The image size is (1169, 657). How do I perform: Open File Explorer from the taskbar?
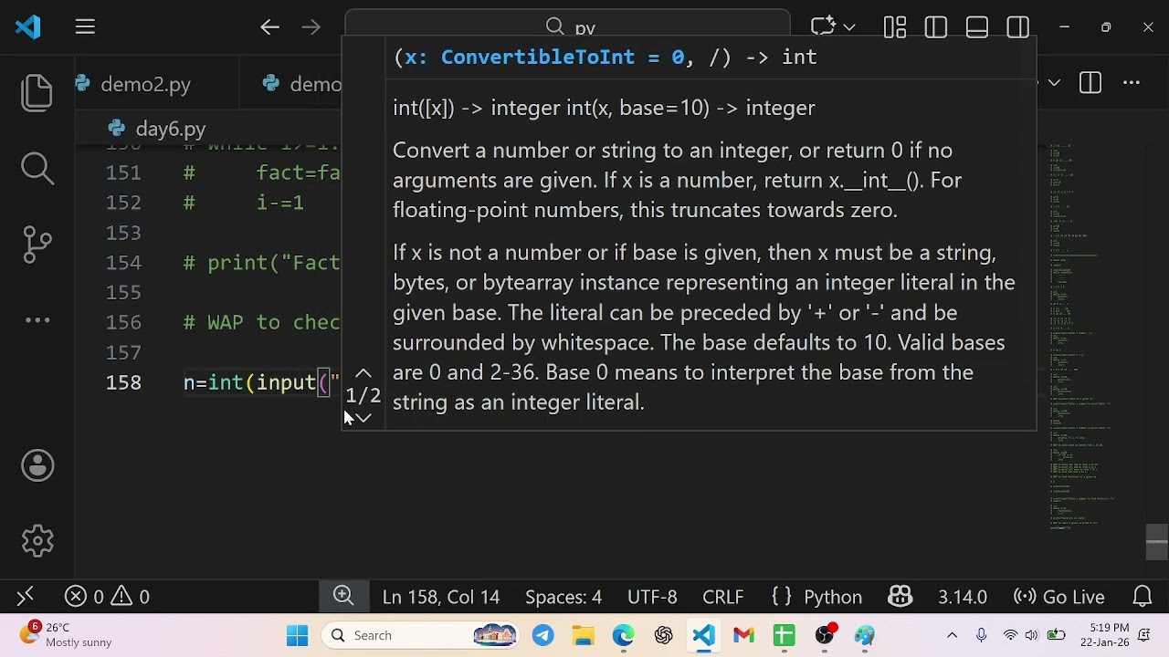pyautogui.click(x=583, y=635)
